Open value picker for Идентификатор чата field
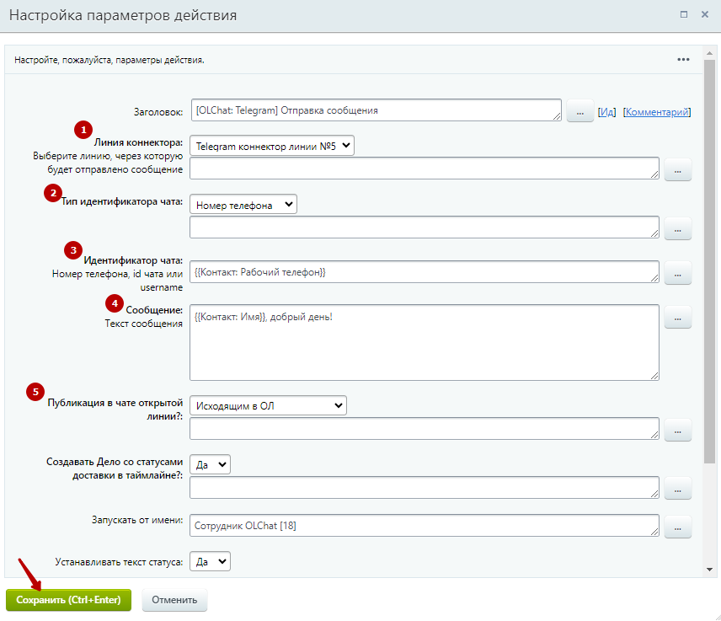 tap(677, 272)
